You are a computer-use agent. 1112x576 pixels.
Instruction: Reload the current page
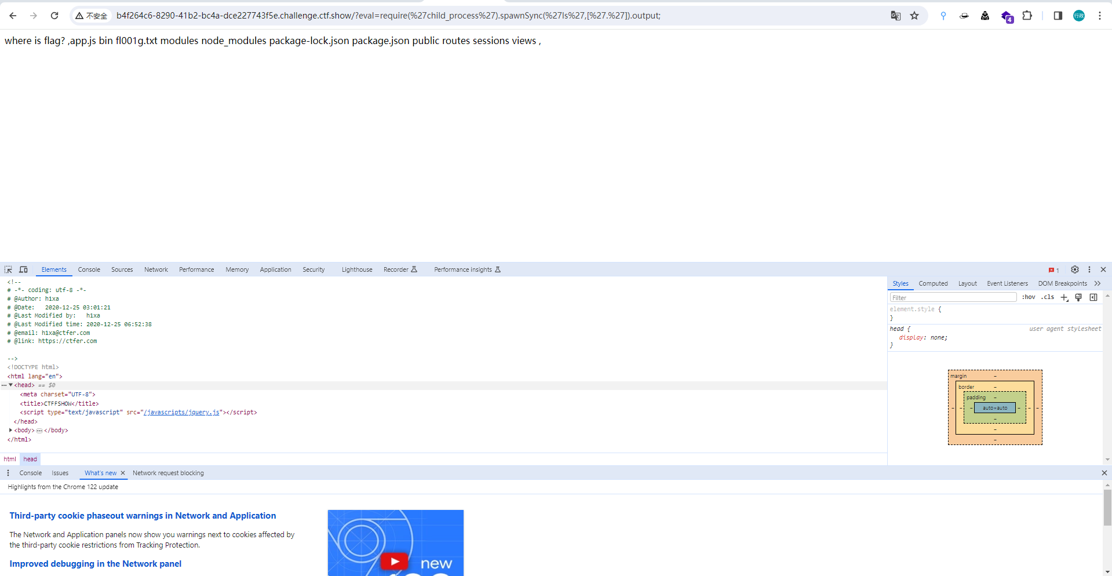[x=54, y=16]
